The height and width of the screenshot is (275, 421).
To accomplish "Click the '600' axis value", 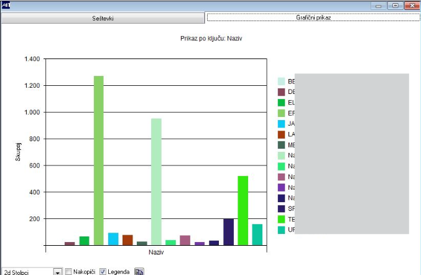I will click(x=35, y=165).
